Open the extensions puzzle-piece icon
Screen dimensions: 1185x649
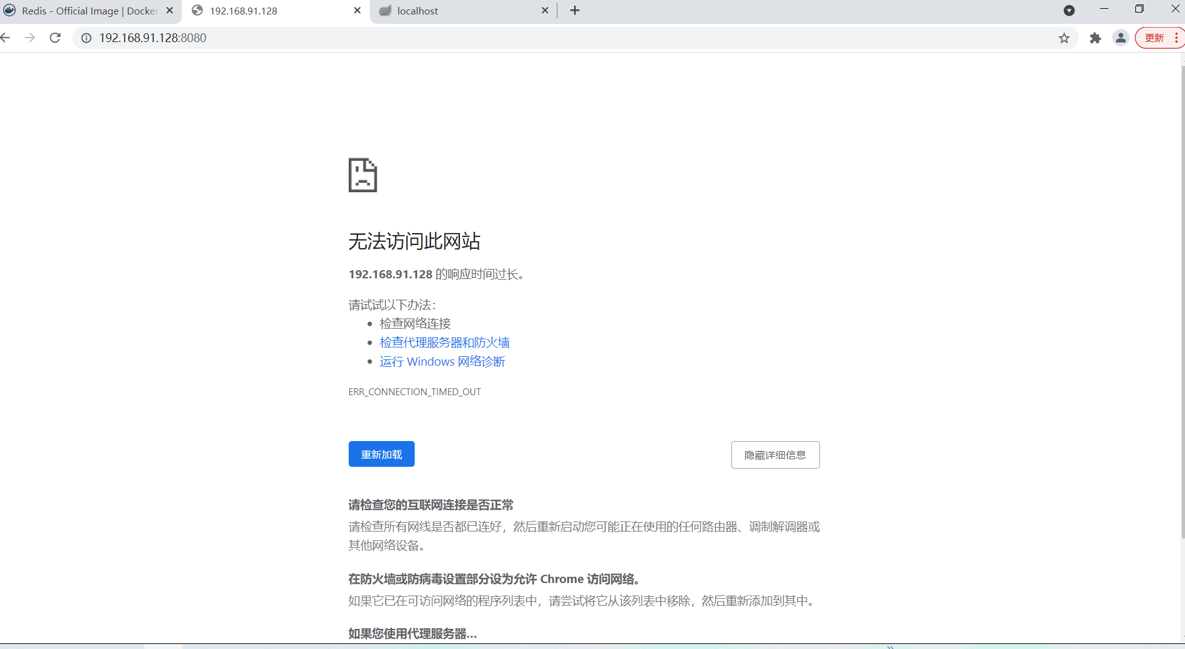1096,38
